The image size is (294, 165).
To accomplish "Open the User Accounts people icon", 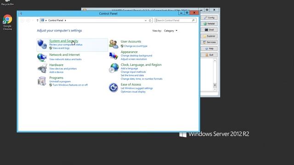I will 113,44.
